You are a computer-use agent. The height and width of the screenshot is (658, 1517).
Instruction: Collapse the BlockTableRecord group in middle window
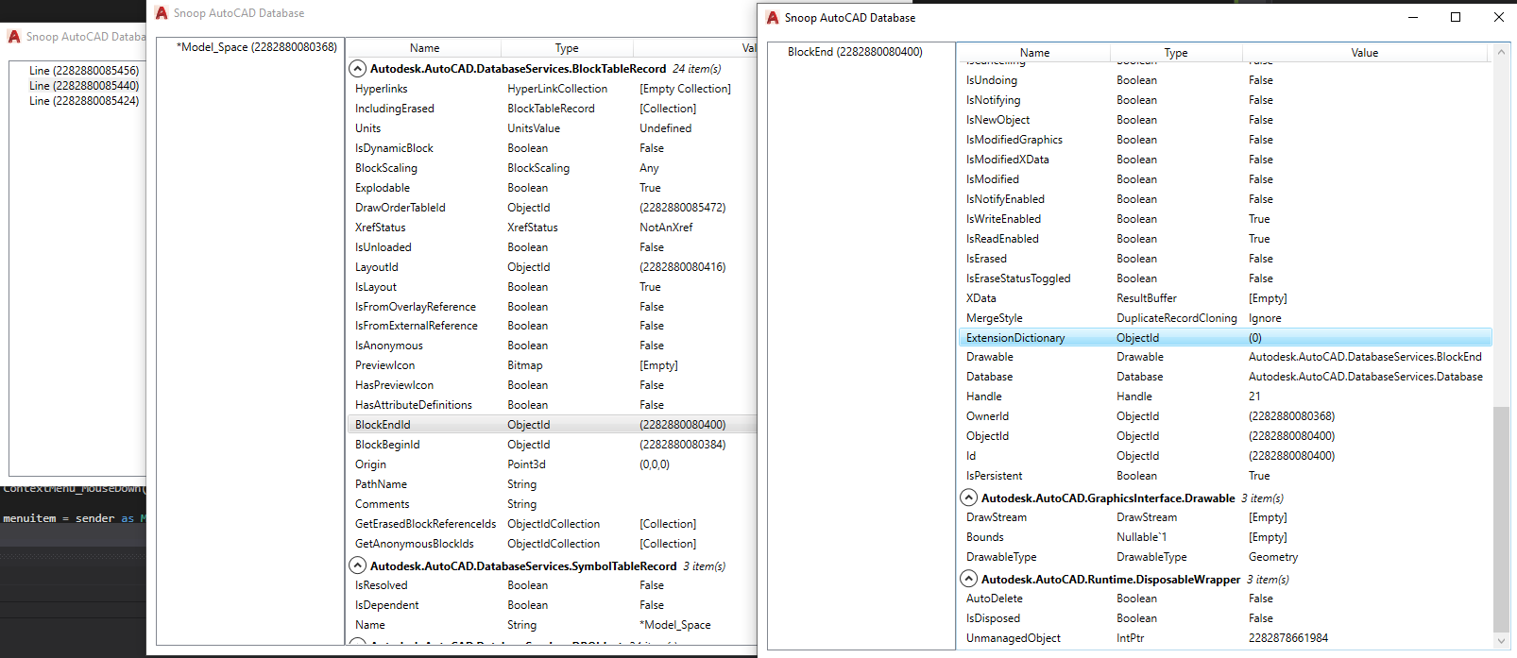358,69
